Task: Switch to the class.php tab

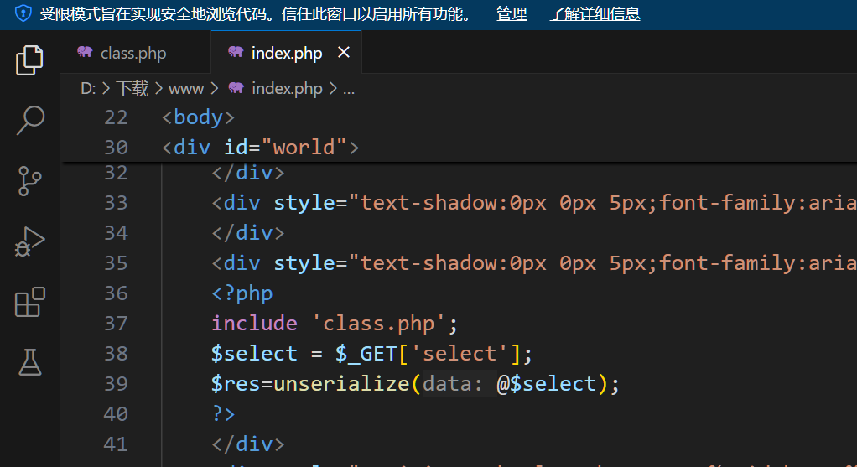Action: coord(132,54)
